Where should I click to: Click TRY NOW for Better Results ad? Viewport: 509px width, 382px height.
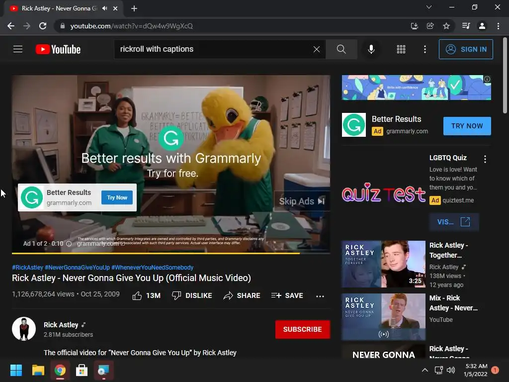tap(467, 126)
